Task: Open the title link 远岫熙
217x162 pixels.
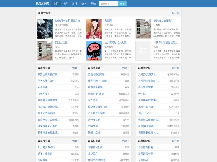Action: click(108, 21)
